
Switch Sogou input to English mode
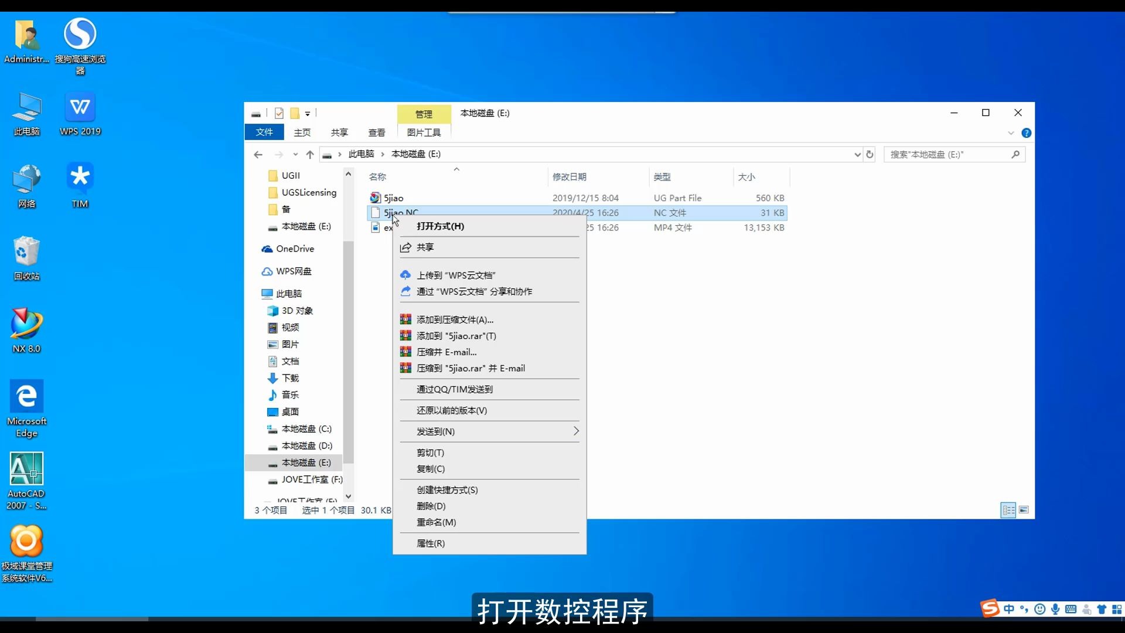click(1009, 610)
